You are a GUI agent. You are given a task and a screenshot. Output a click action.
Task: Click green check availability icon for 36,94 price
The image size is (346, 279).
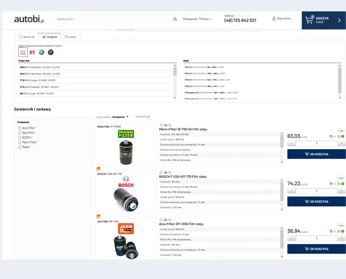pyautogui.click(x=343, y=232)
